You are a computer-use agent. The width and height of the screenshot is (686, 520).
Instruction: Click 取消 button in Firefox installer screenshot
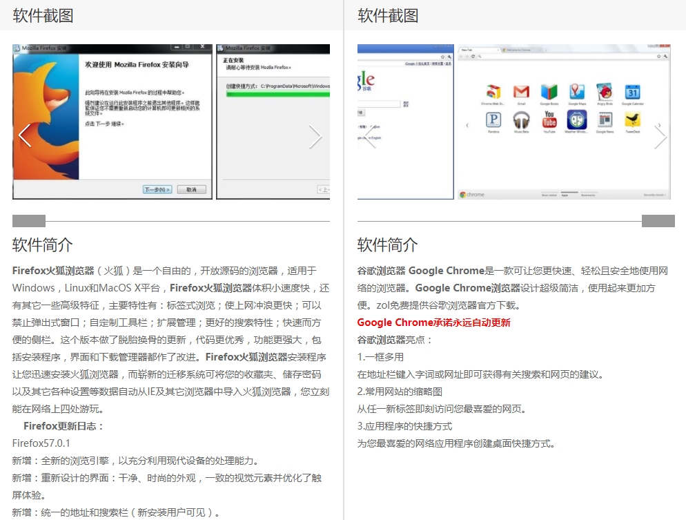[191, 189]
